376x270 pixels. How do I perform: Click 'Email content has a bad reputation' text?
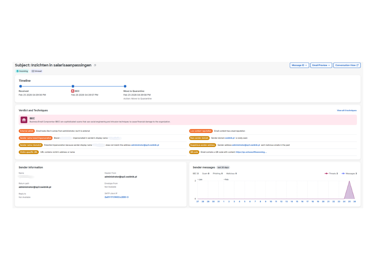[x=229, y=131]
